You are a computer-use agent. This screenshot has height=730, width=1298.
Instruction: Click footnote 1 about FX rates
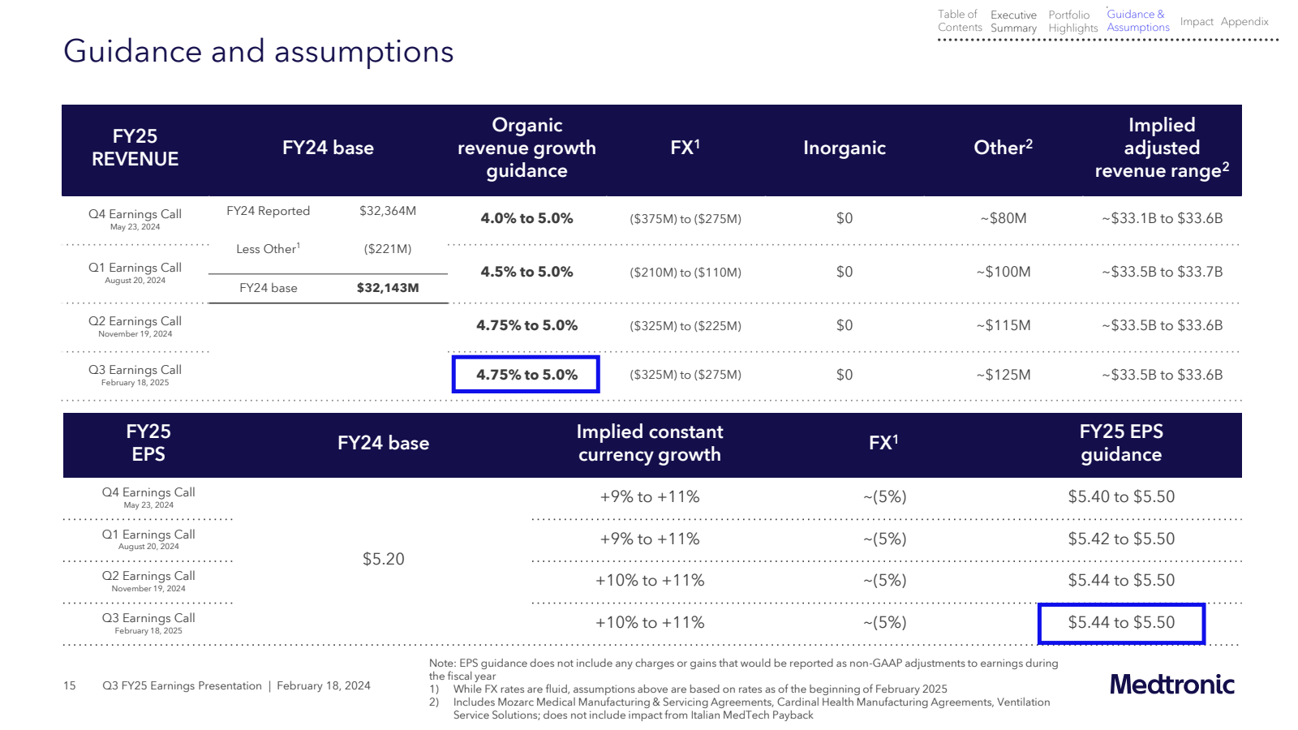point(688,689)
